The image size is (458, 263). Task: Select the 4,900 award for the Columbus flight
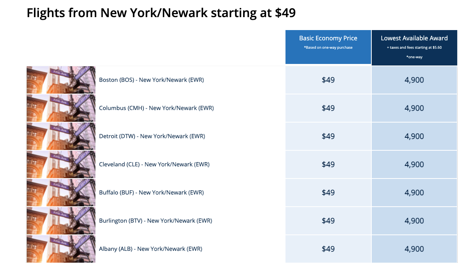(x=414, y=108)
